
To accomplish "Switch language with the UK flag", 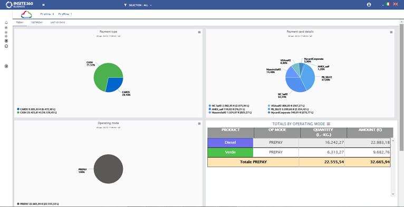I will 395,4.
